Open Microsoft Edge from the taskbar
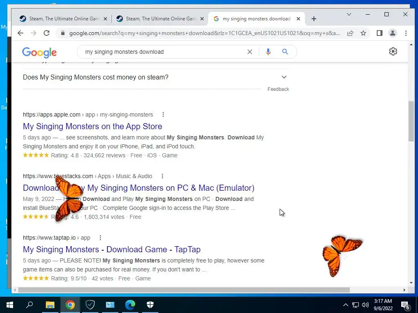The image size is (418, 313). [x=130, y=305]
